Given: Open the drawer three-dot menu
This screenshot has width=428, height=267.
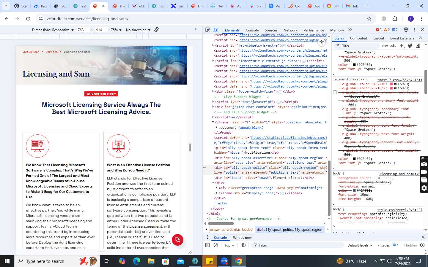Looking at the screenshot, I should coord(207,237).
